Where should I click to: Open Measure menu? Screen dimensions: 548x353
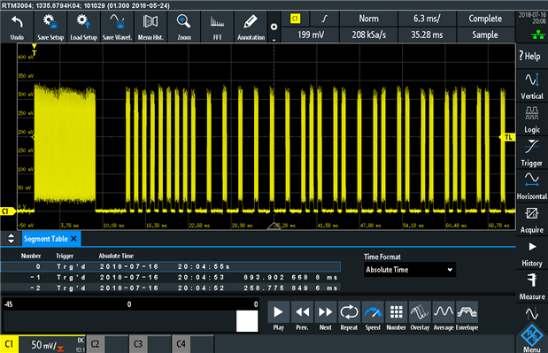(x=532, y=287)
